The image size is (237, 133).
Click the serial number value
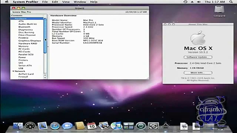tap(93, 43)
